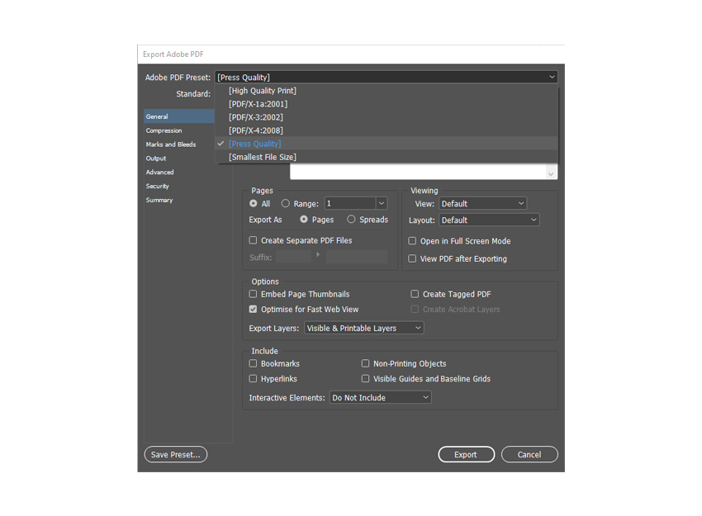Screen dimensions: 702x516
Task: Select the Range radio button
Action: point(285,204)
